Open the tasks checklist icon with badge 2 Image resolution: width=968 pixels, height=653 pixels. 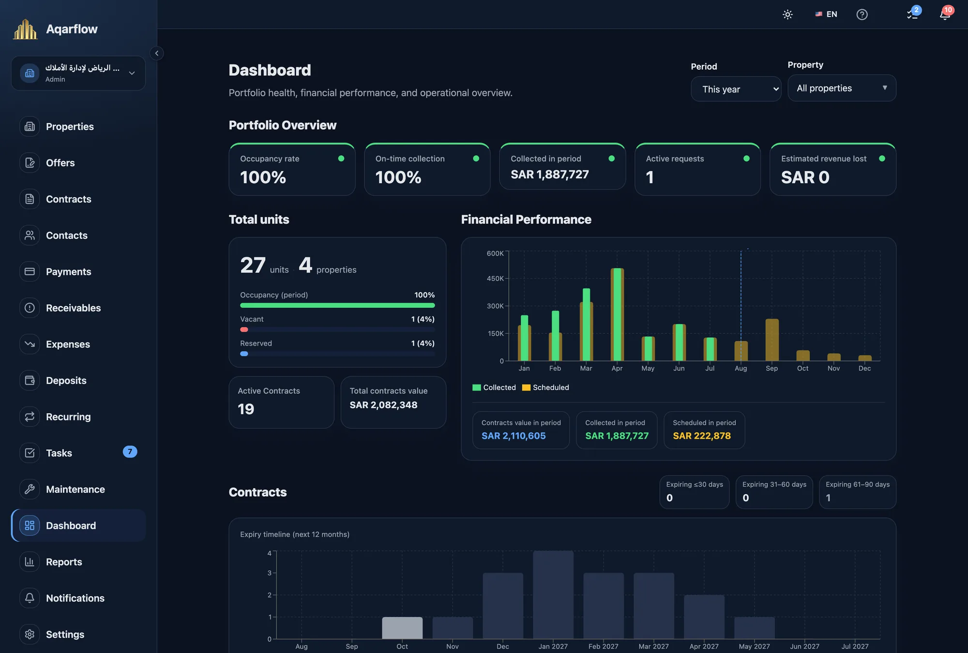(x=913, y=14)
